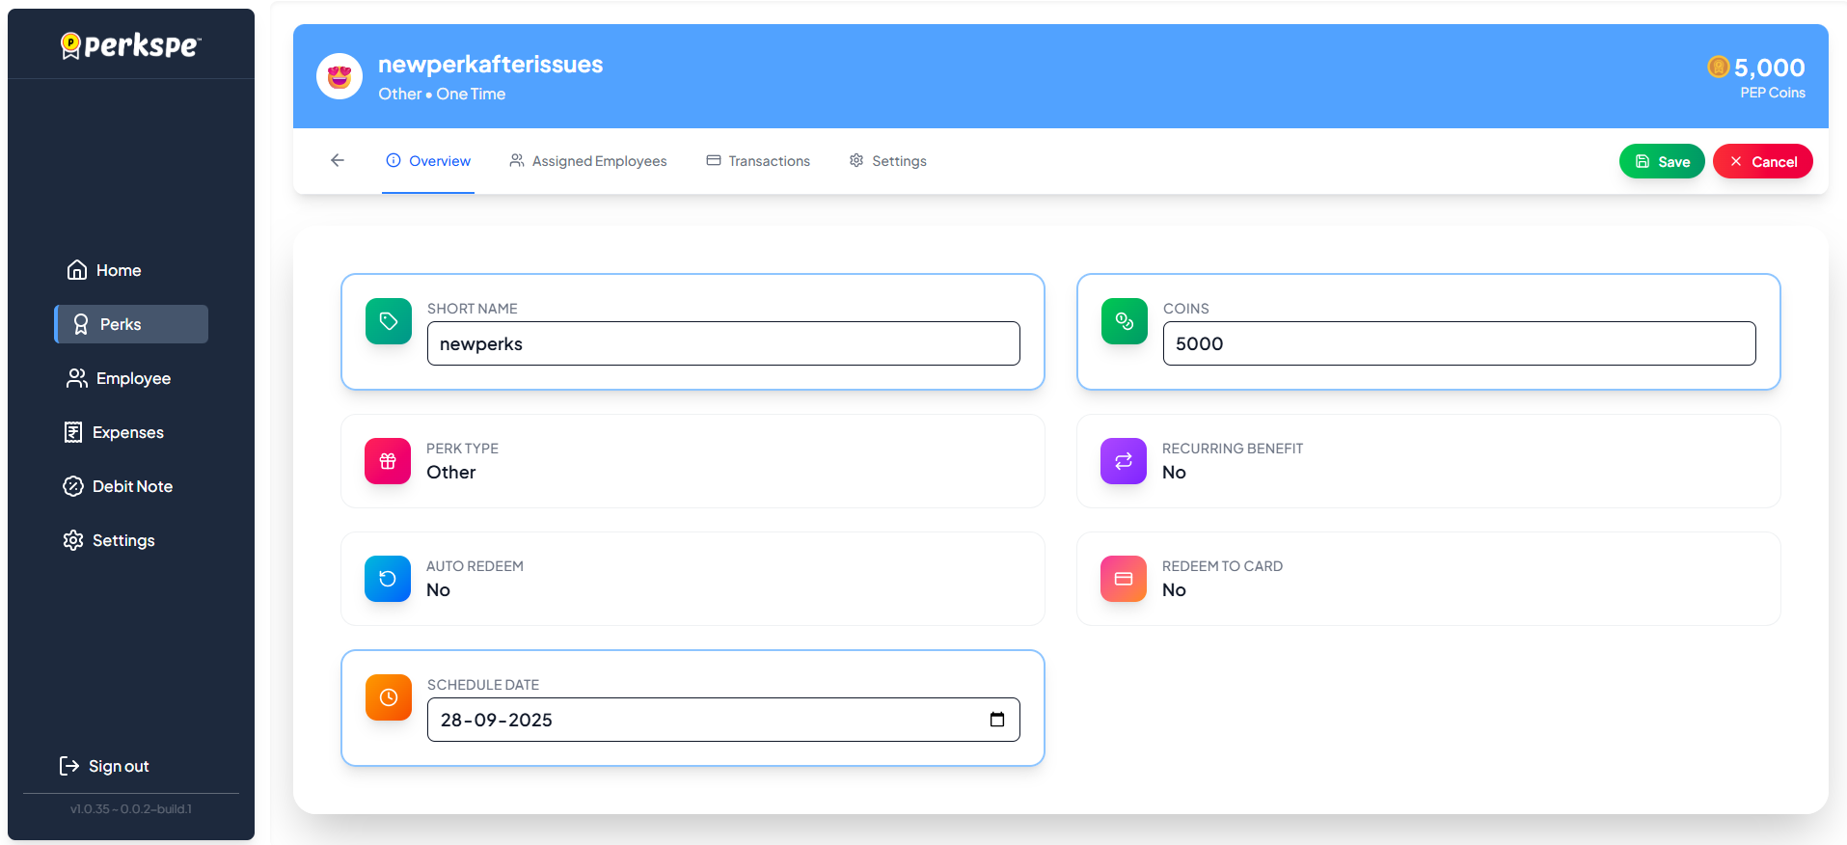This screenshot has width=1847, height=845.
Task: Click the blue Auto Redeem icon
Action: (x=388, y=579)
